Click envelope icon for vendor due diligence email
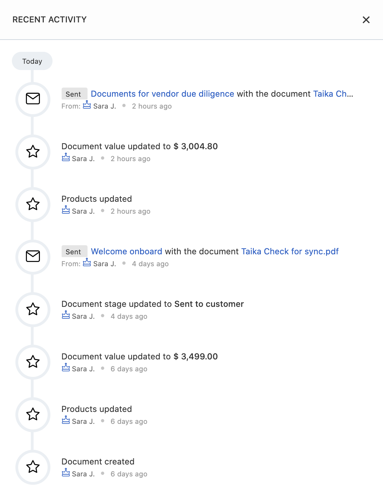Viewport: 383px width, 489px height. coord(33,99)
